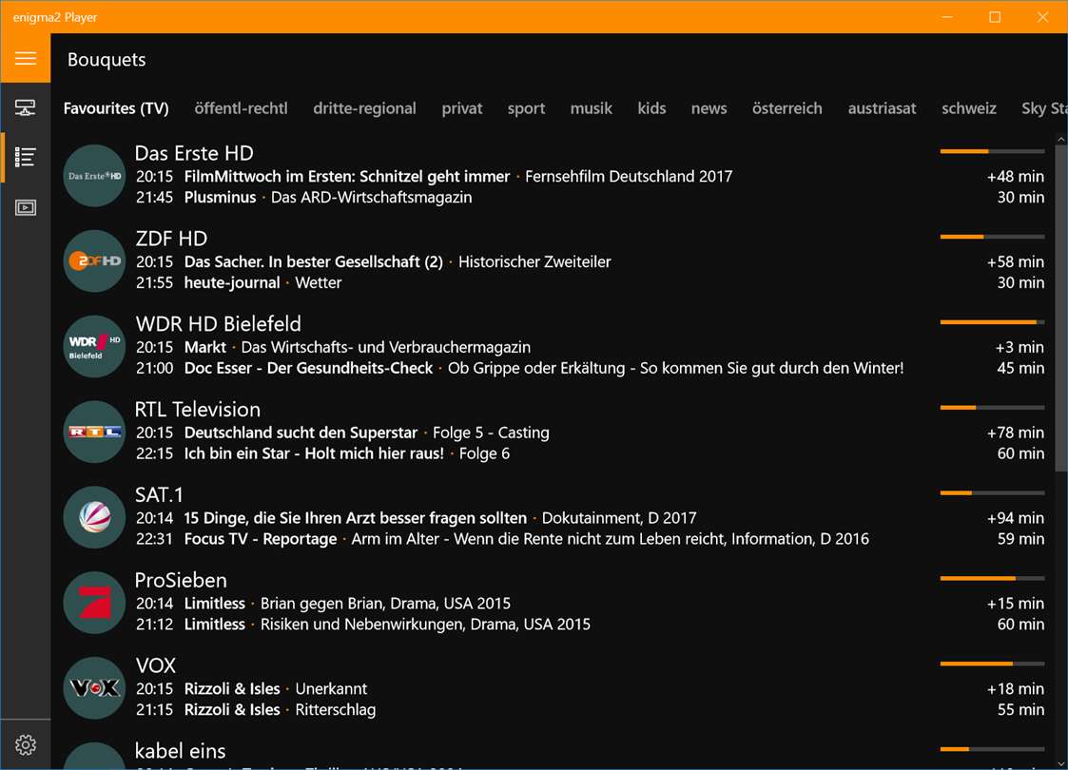Select the SAT.1 channel title

[159, 495]
